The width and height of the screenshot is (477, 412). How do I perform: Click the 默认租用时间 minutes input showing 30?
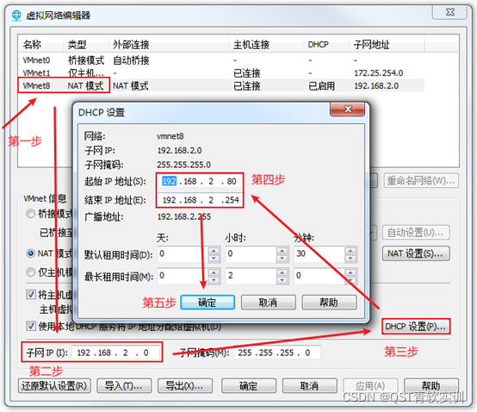(x=319, y=254)
